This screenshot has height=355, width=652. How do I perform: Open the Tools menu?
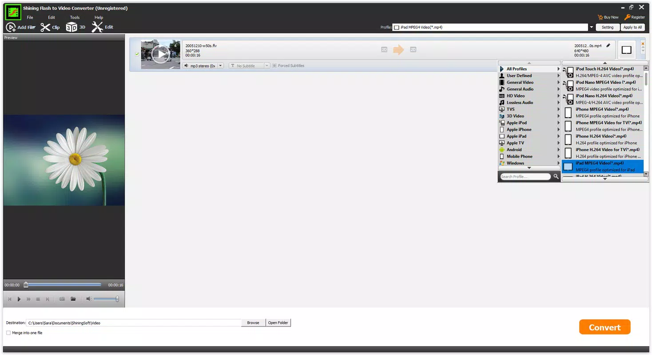[75, 17]
